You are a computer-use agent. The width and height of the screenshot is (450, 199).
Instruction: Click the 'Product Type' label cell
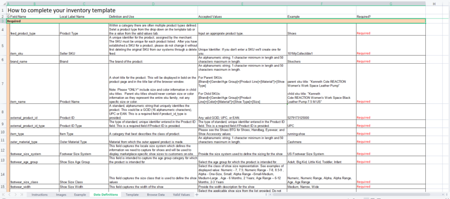(x=84, y=29)
